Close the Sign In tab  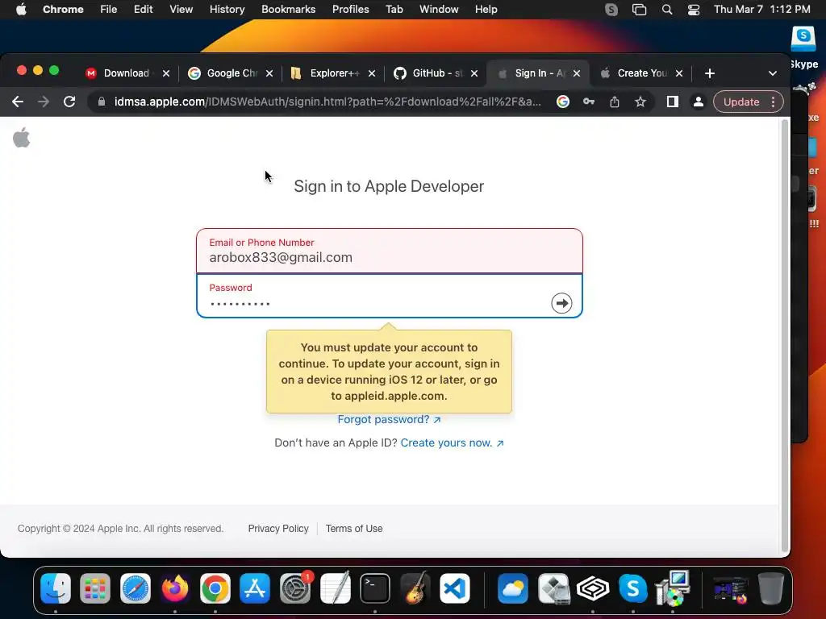(577, 73)
